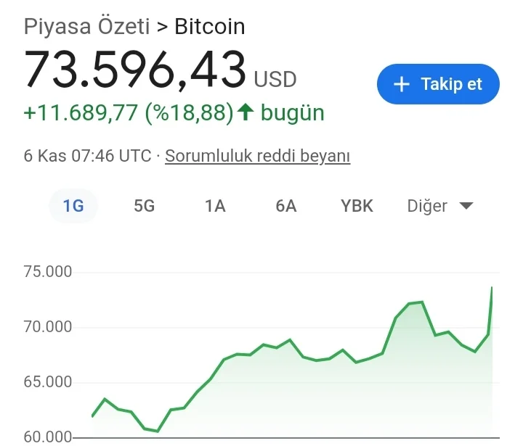Switch to the 5G time range

point(145,206)
